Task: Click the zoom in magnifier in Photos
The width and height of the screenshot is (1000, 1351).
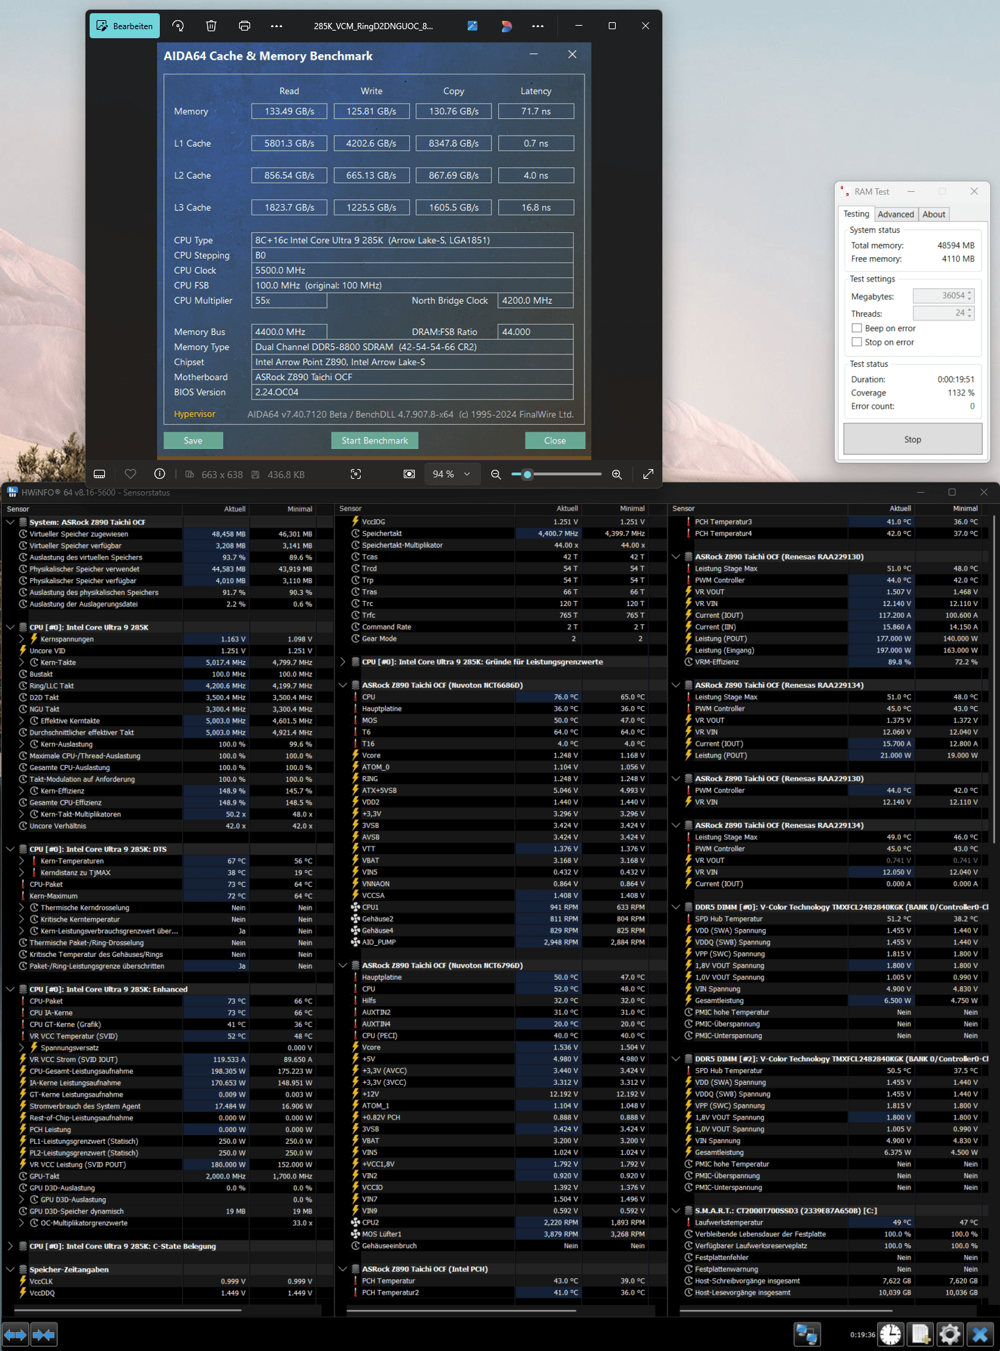Action: pyautogui.click(x=616, y=474)
